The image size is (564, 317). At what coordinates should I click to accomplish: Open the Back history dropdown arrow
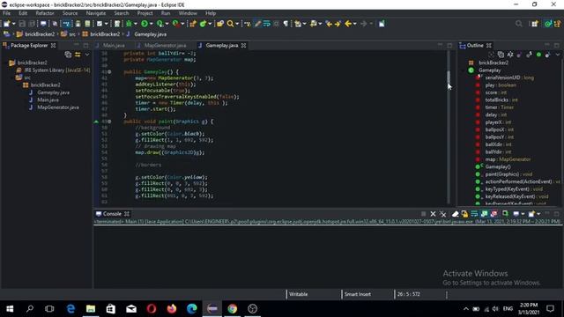(x=354, y=24)
